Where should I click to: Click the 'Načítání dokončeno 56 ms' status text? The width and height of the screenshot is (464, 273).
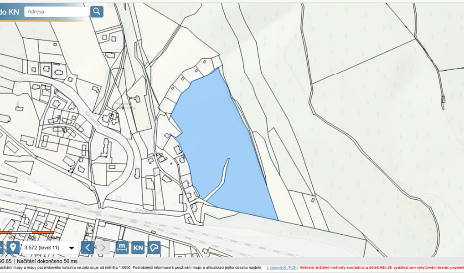pyautogui.click(x=47, y=261)
